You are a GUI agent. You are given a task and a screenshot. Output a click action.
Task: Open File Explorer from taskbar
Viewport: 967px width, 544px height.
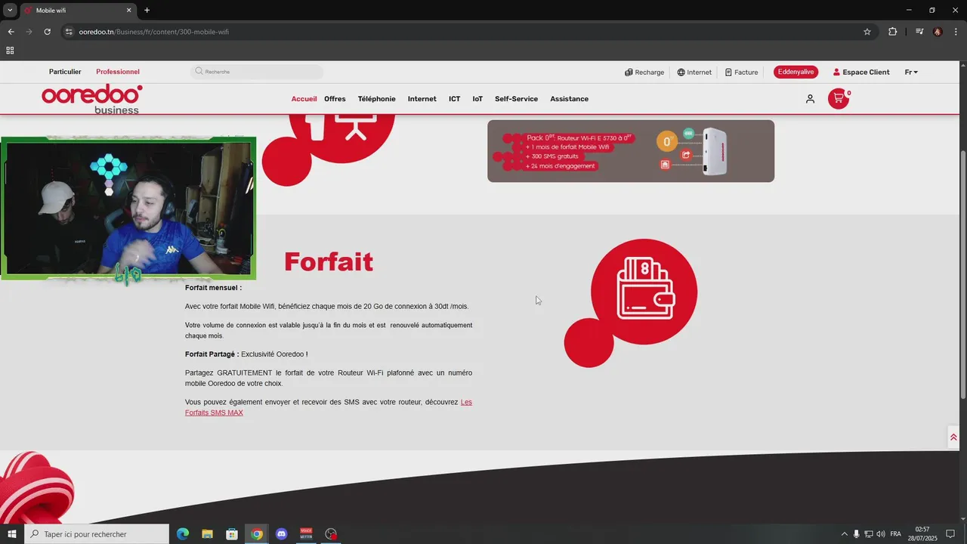pyautogui.click(x=207, y=534)
